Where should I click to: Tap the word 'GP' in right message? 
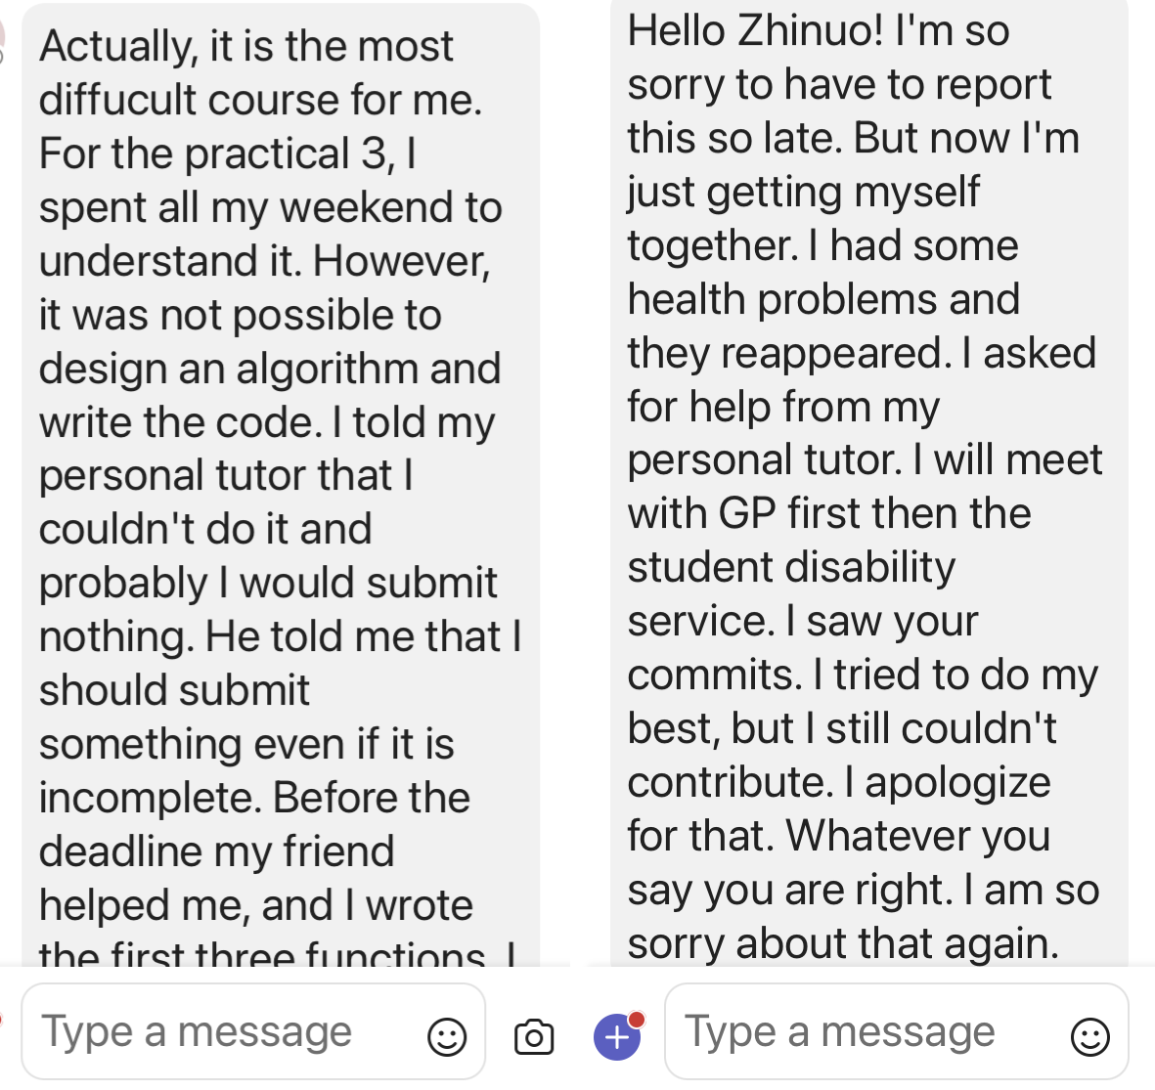click(x=747, y=513)
